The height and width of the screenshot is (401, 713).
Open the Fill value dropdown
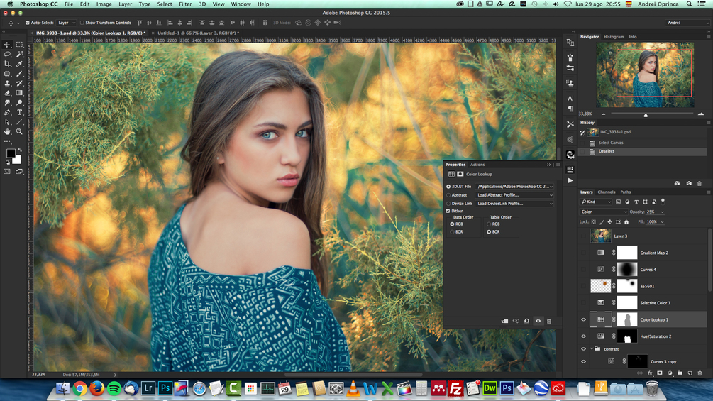pyautogui.click(x=662, y=222)
